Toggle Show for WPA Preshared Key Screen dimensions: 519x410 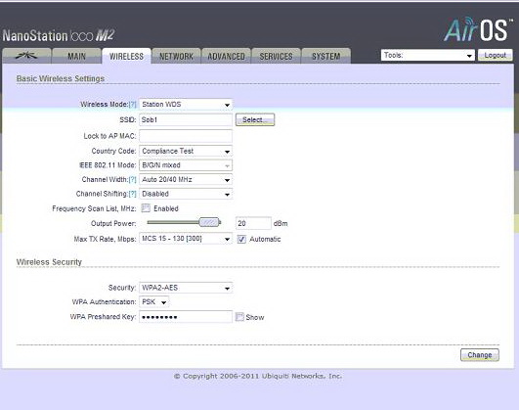(239, 317)
